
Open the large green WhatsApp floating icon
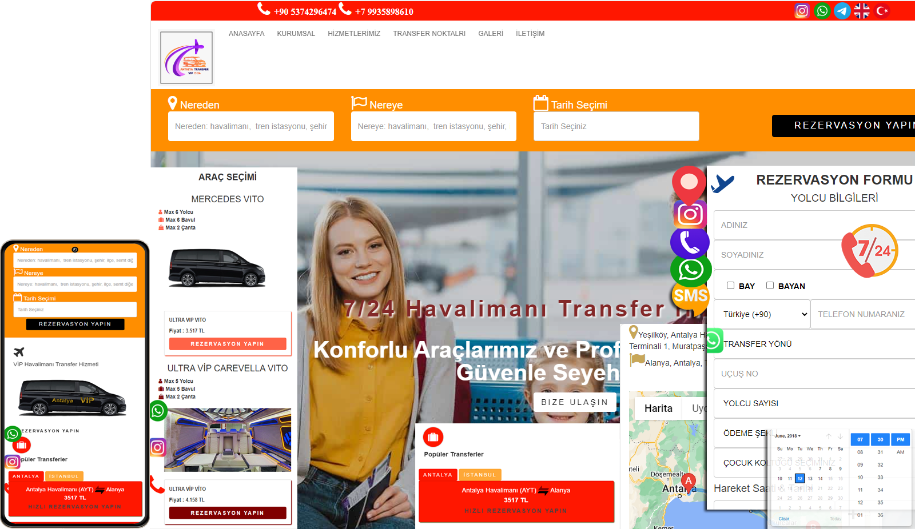[x=691, y=270]
